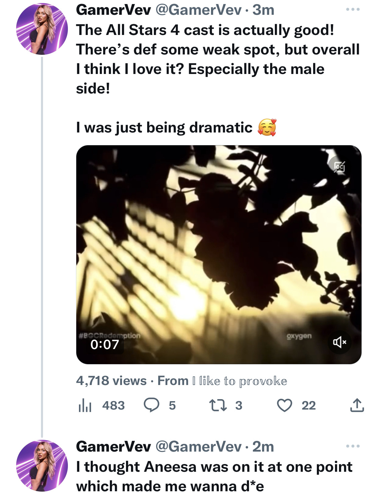This screenshot has height=499, width=378.
Task: Open more options on second tweet
Action: pos(353,446)
